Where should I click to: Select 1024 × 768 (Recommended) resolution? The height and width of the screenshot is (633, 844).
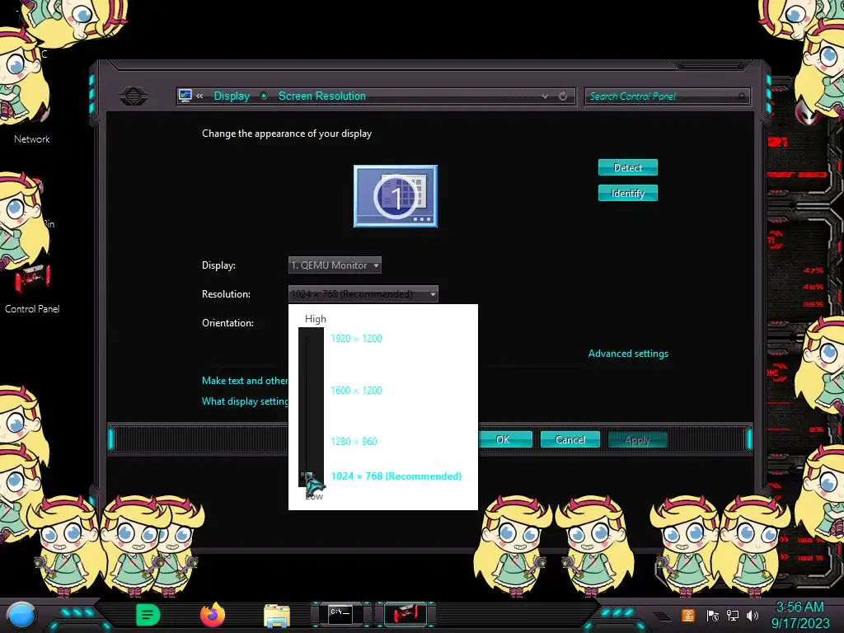[x=396, y=476]
